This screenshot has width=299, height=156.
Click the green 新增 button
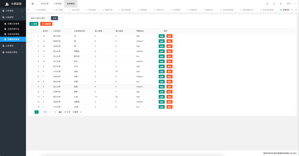coord(34,24)
